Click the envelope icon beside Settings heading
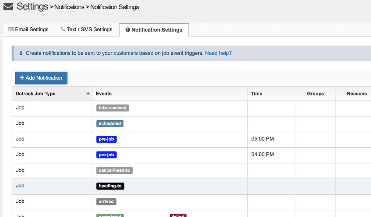This screenshot has width=371, height=217. point(8,7)
